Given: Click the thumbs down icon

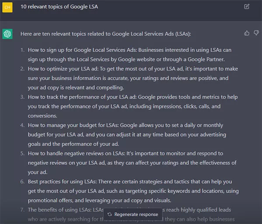Looking at the screenshot, I should [256, 33].
